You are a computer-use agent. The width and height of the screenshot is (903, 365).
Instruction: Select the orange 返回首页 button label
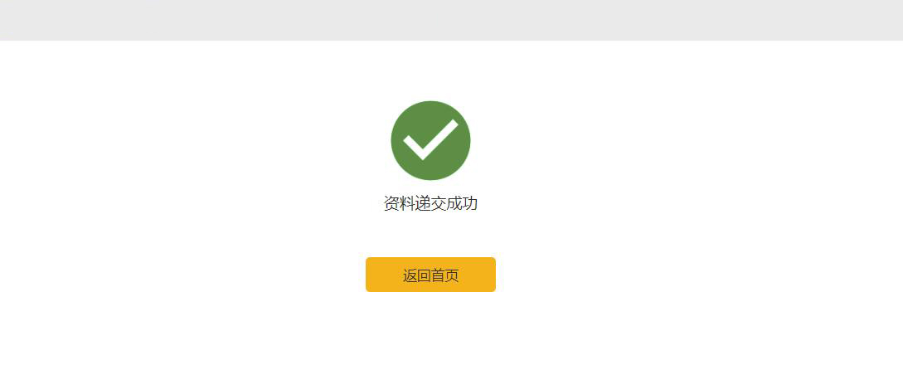click(x=430, y=275)
